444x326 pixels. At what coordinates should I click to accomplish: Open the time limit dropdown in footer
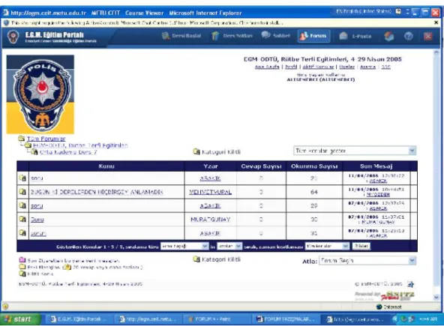pos(327,247)
